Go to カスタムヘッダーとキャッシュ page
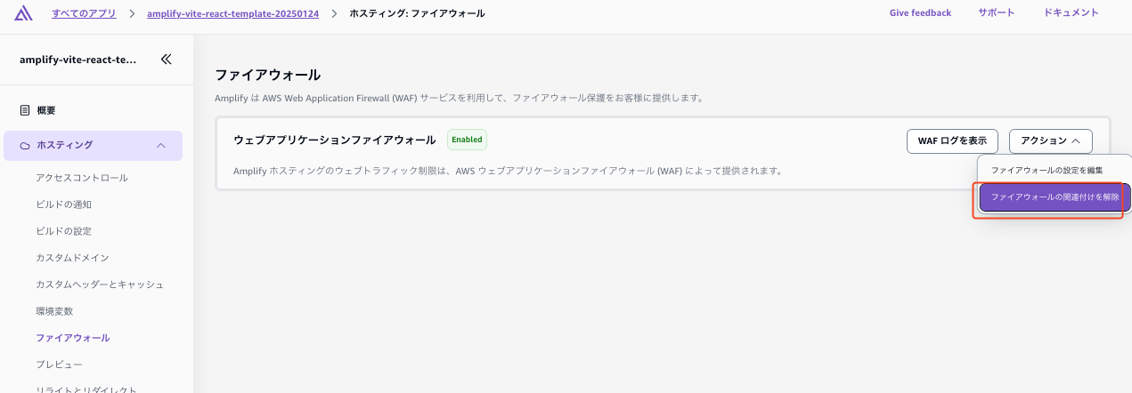The image size is (1132, 393). click(x=100, y=285)
